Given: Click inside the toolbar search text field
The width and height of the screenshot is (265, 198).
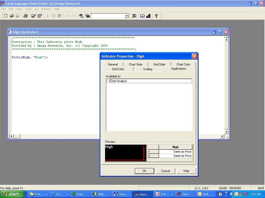Looking at the screenshot, I should pyautogui.click(x=108, y=16).
